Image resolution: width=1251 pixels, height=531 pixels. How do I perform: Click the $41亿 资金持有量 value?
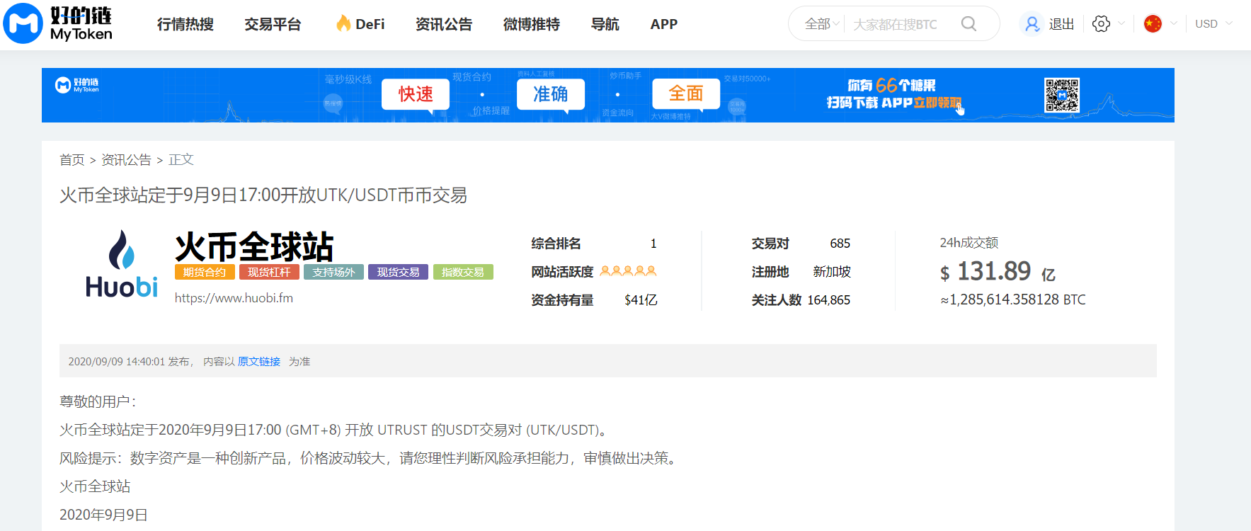point(641,300)
